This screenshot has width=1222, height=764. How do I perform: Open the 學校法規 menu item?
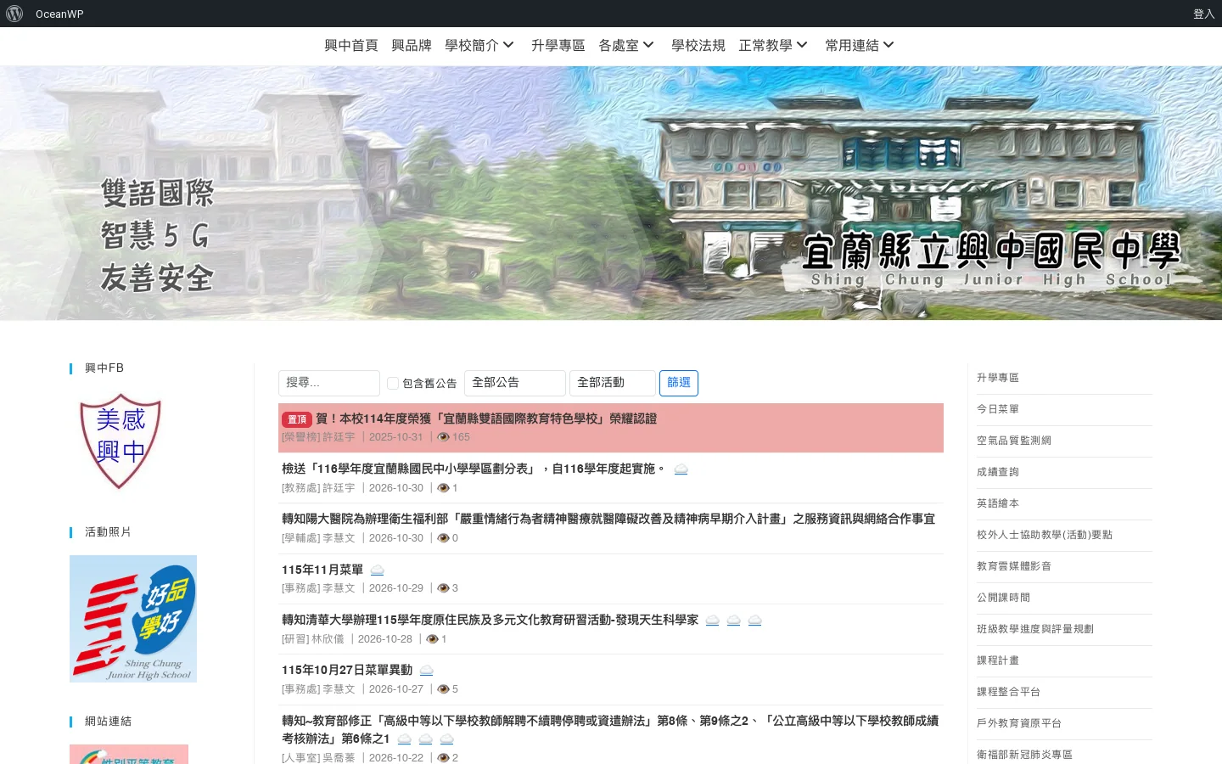click(x=698, y=46)
